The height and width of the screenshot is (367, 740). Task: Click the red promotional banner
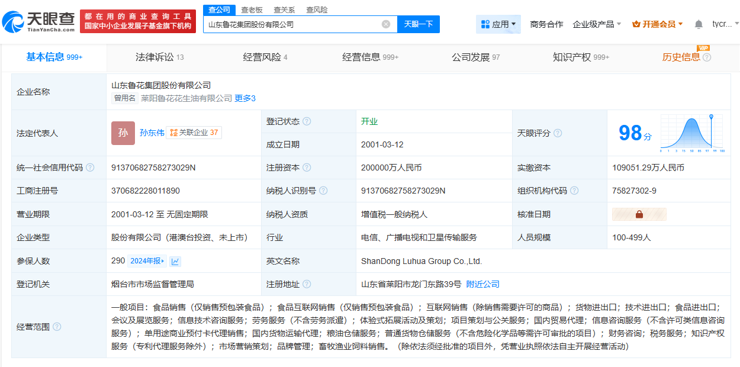138,21
